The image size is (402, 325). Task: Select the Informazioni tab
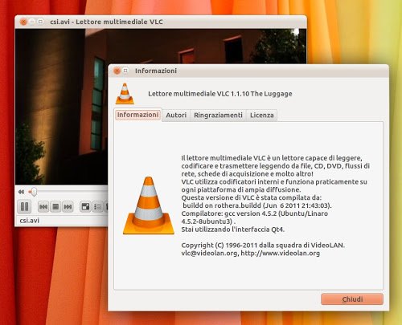click(x=137, y=115)
